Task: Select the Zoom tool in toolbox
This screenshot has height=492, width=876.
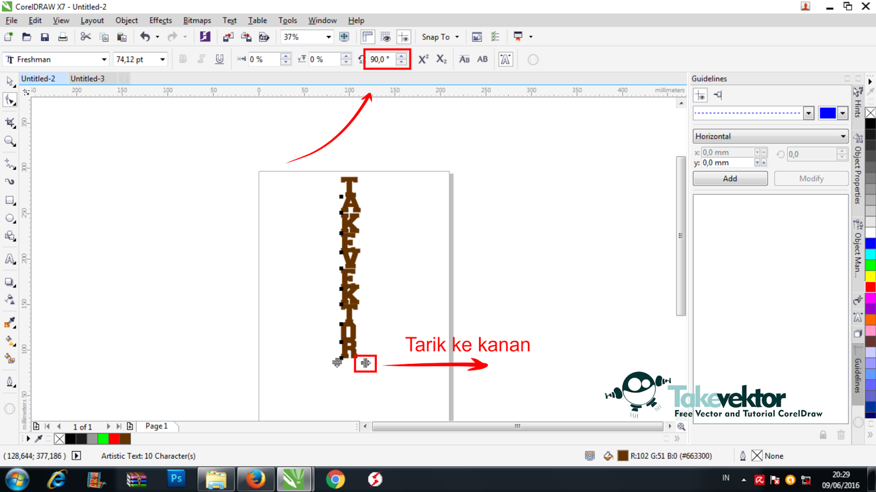Action: pos(10,141)
